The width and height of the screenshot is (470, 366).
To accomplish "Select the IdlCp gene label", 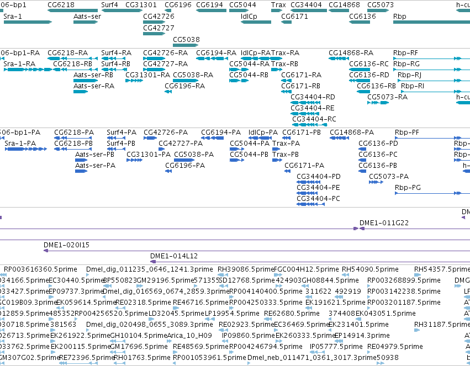I will click(x=249, y=17).
